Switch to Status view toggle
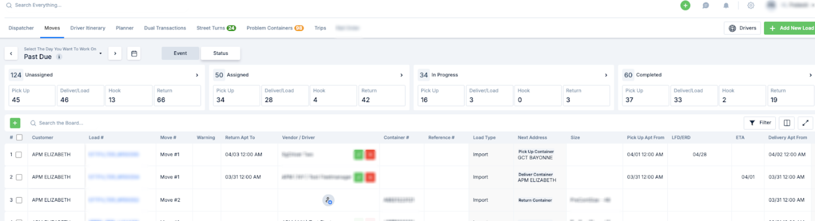Viewport: 815px width, 221px height. (221, 53)
